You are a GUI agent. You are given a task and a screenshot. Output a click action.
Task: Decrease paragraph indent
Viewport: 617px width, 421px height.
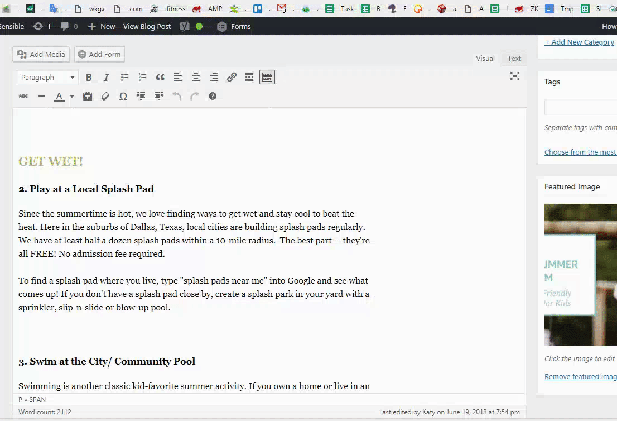pos(141,96)
